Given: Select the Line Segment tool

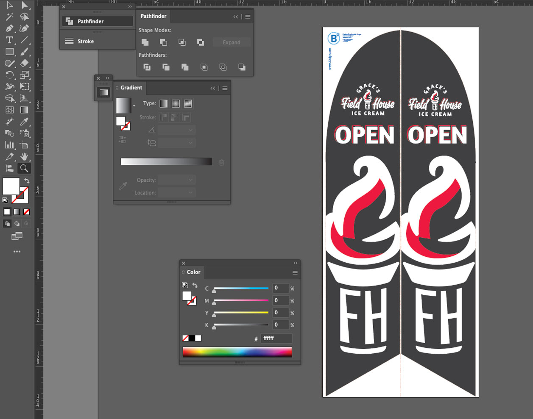Looking at the screenshot, I should [x=25, y=40].
